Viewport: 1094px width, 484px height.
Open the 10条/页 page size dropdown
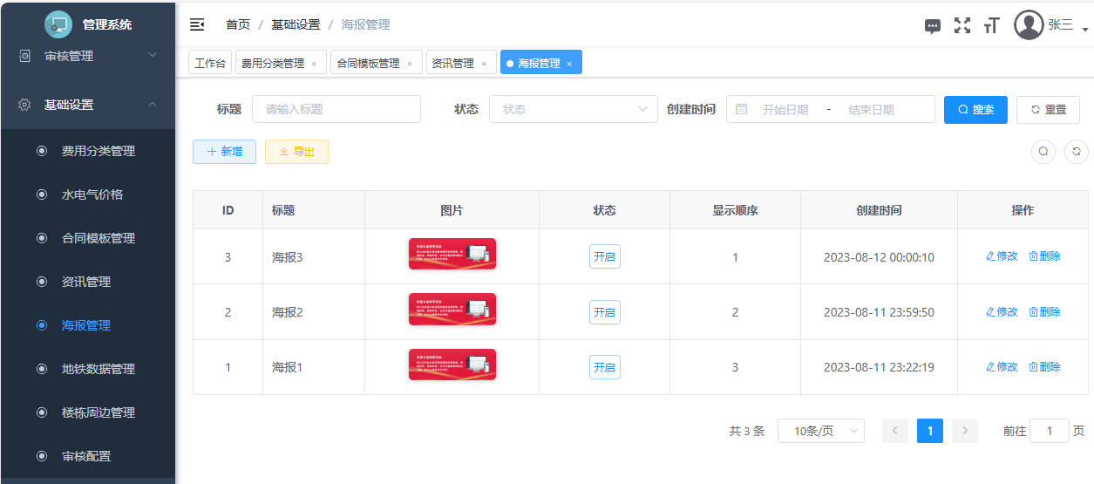[820, 431]
